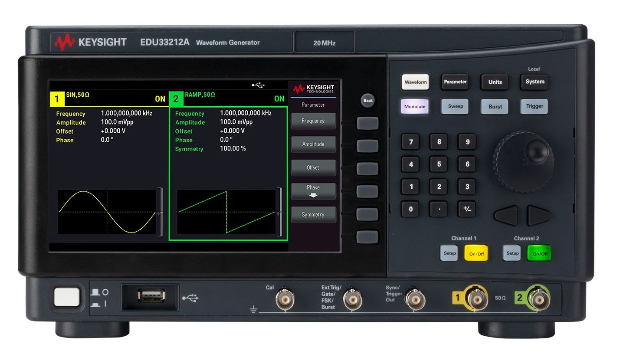Screen dimensions: 617x354
Task: Click channel 2 Symmetry value 100.00 %
Action: coord(233,149)
